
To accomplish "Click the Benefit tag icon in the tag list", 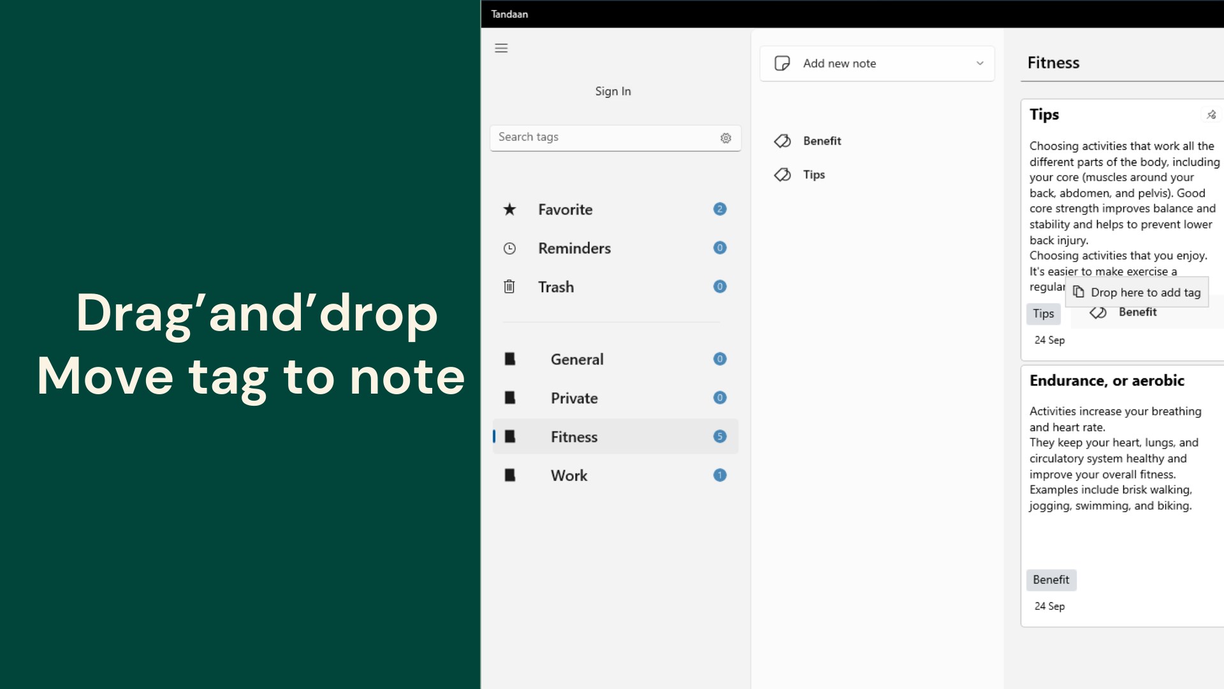I will point(782,141).
